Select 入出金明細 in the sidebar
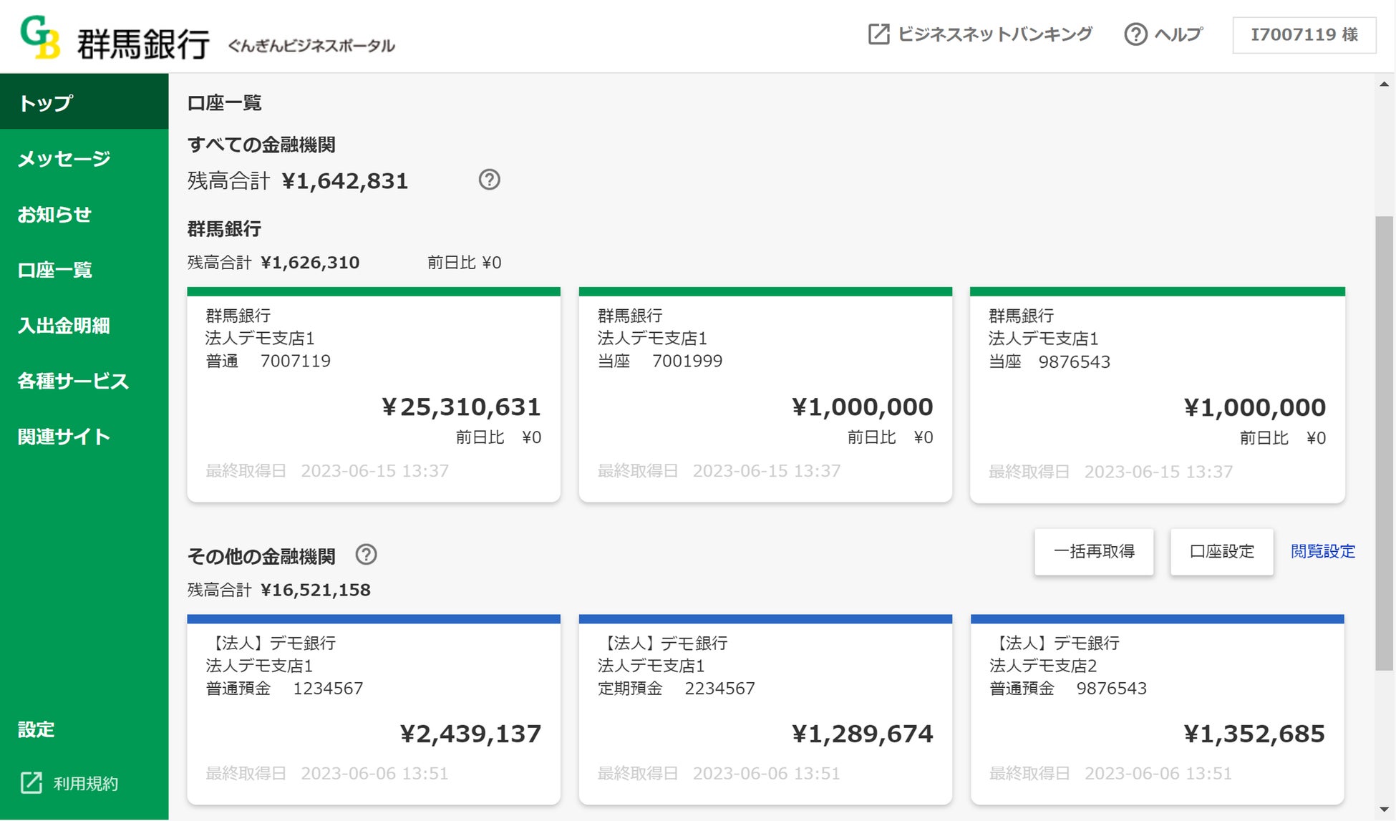Image resolution: width=1396 pixels, height=821 pixels. pos(64,326)
